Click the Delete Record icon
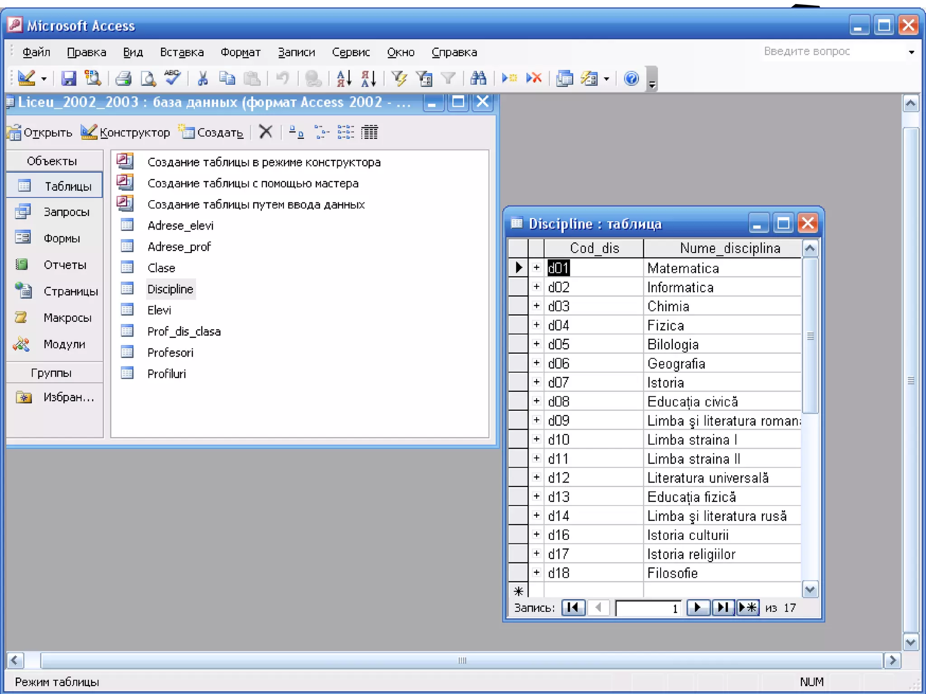 tap(534, 79)
